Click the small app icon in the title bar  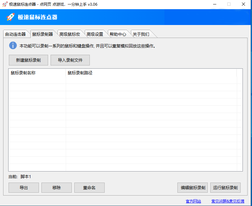(x=5, y=4)
